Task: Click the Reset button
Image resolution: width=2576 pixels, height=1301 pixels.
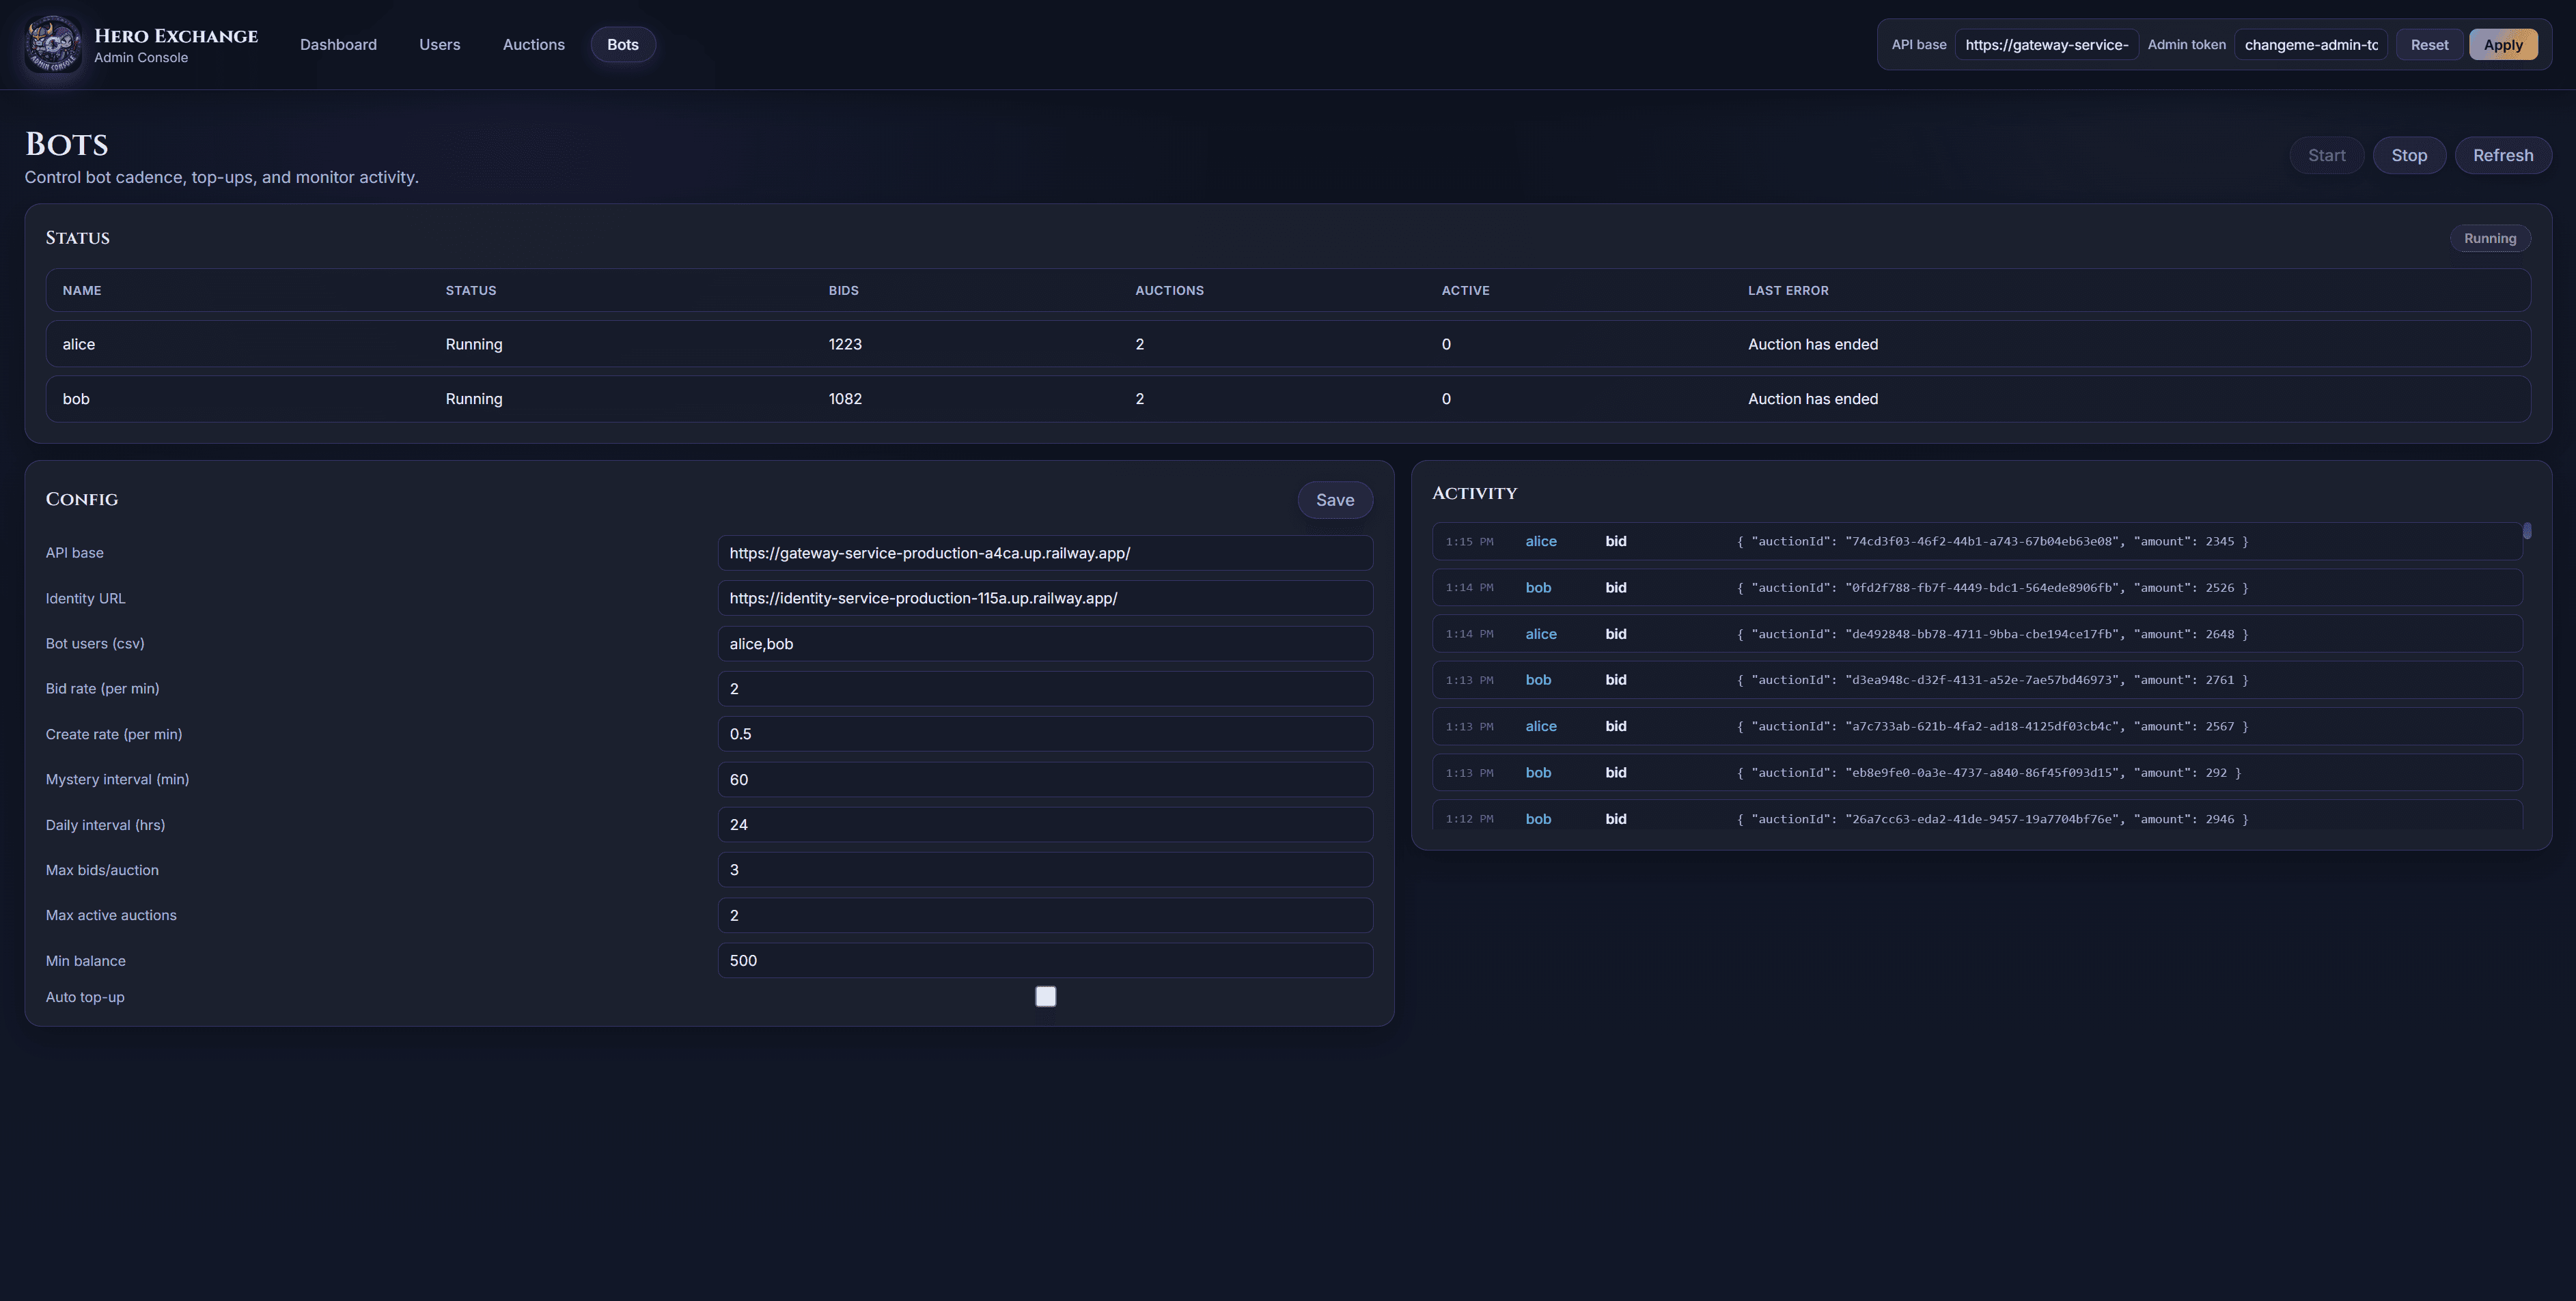Action: pos(2429,44)
